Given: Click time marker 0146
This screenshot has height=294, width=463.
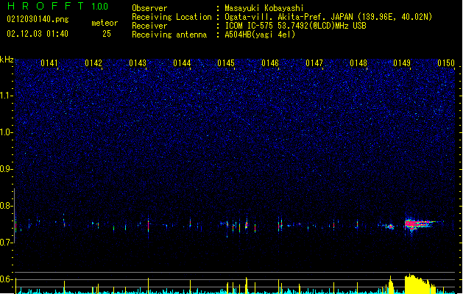Looking at the screenshot, I should click(270, 63).
